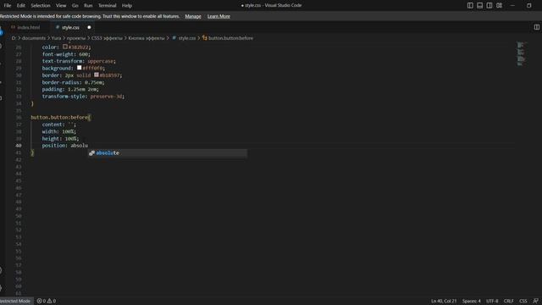Open the Customize Layout icon
This screenshot has height=305, width=542.
499,6
